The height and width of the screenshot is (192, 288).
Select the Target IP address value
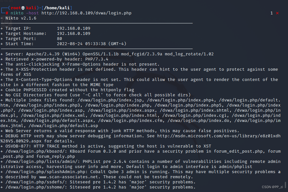pos(74,28)
